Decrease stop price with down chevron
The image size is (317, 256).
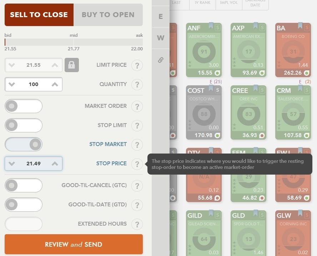click(x=12, y=164)
